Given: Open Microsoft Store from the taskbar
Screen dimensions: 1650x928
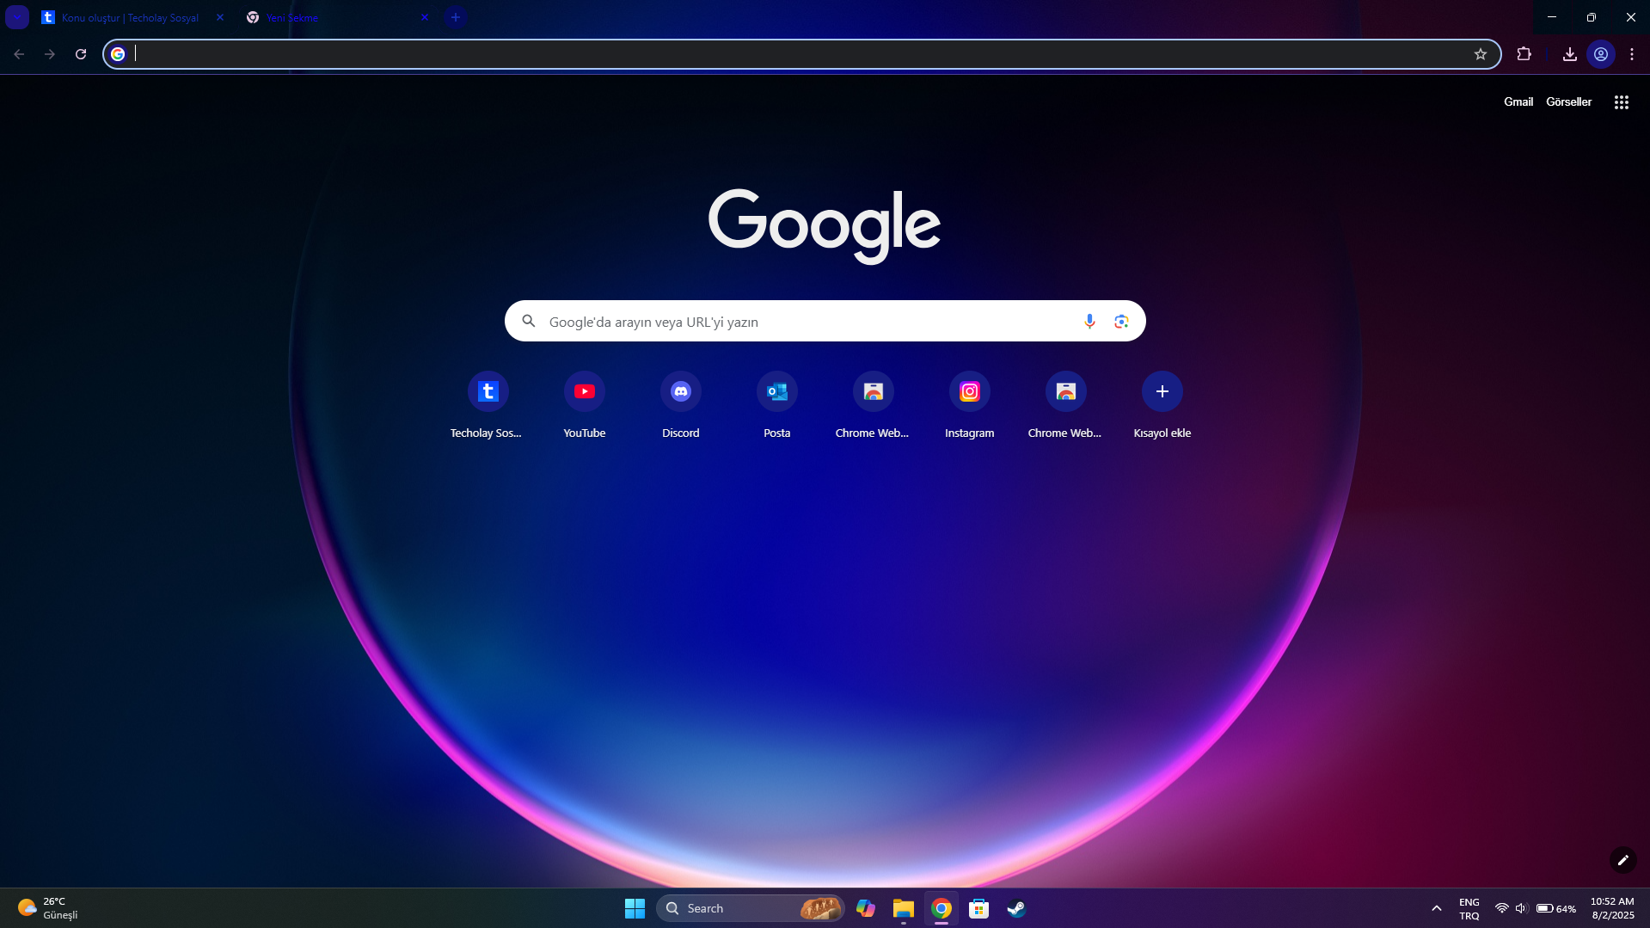Looking at the screenshot, I should tap(978, 908).
